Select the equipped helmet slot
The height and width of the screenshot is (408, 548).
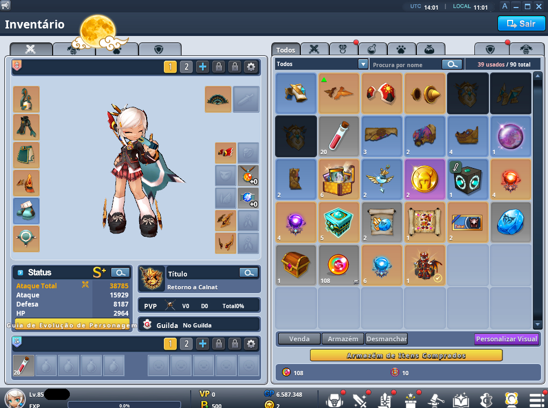click(26, 99)
